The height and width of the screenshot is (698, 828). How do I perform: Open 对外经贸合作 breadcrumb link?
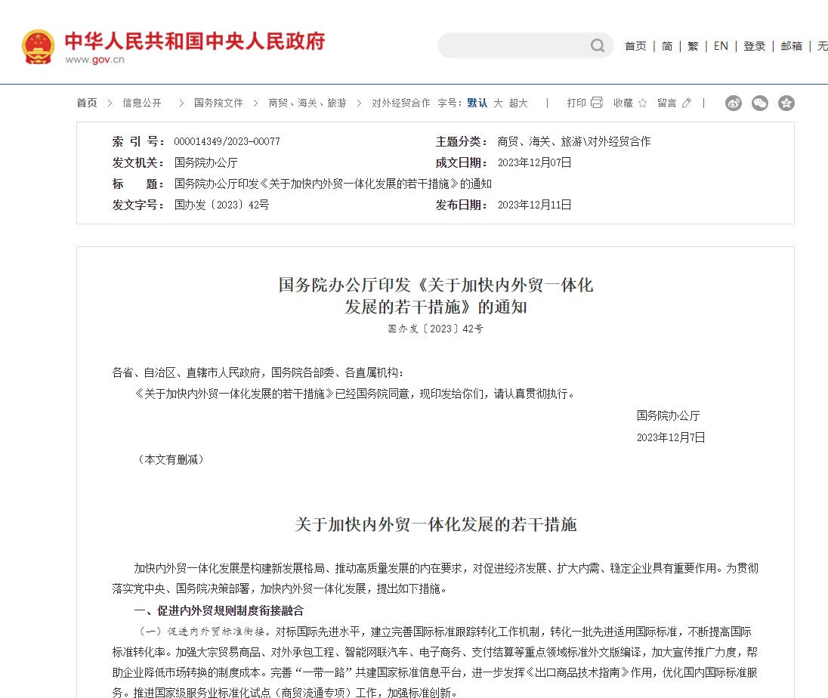pyautogui.click(x=401, y=103)
